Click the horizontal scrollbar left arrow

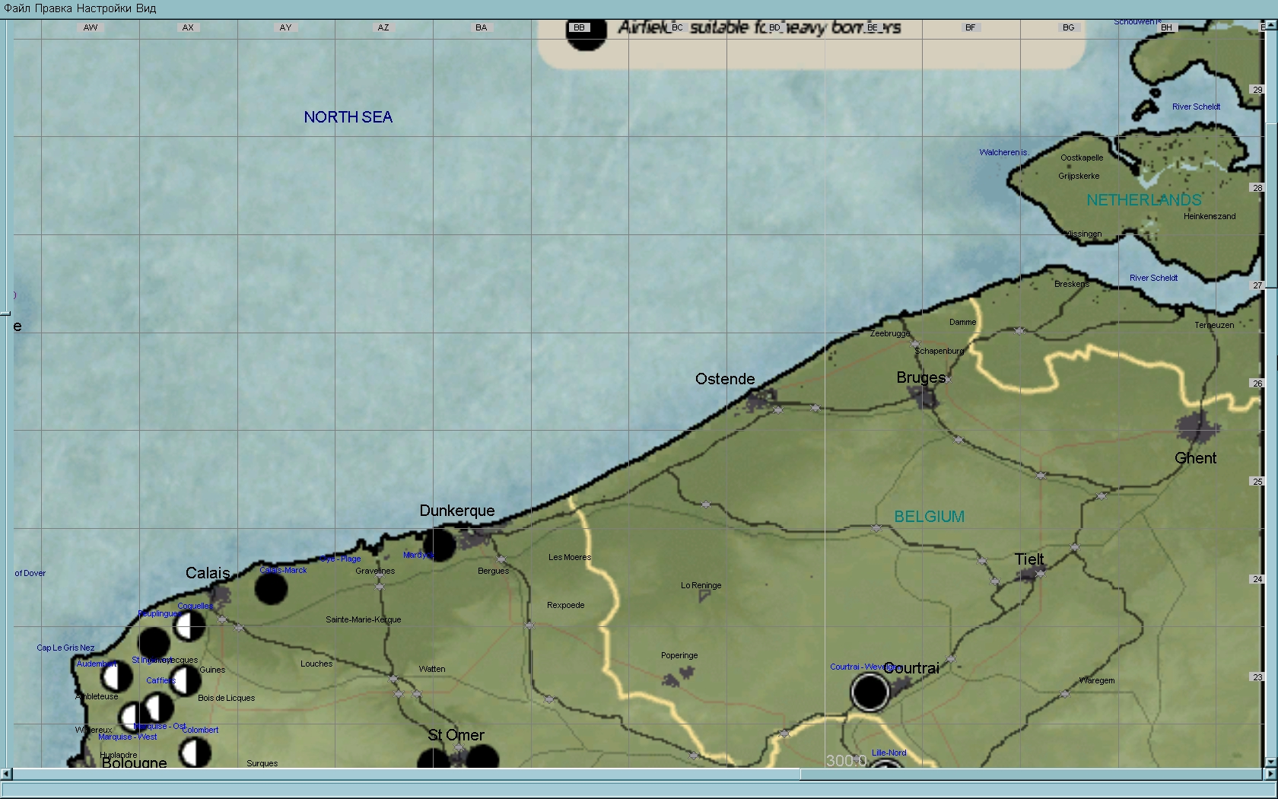(6, 774)
